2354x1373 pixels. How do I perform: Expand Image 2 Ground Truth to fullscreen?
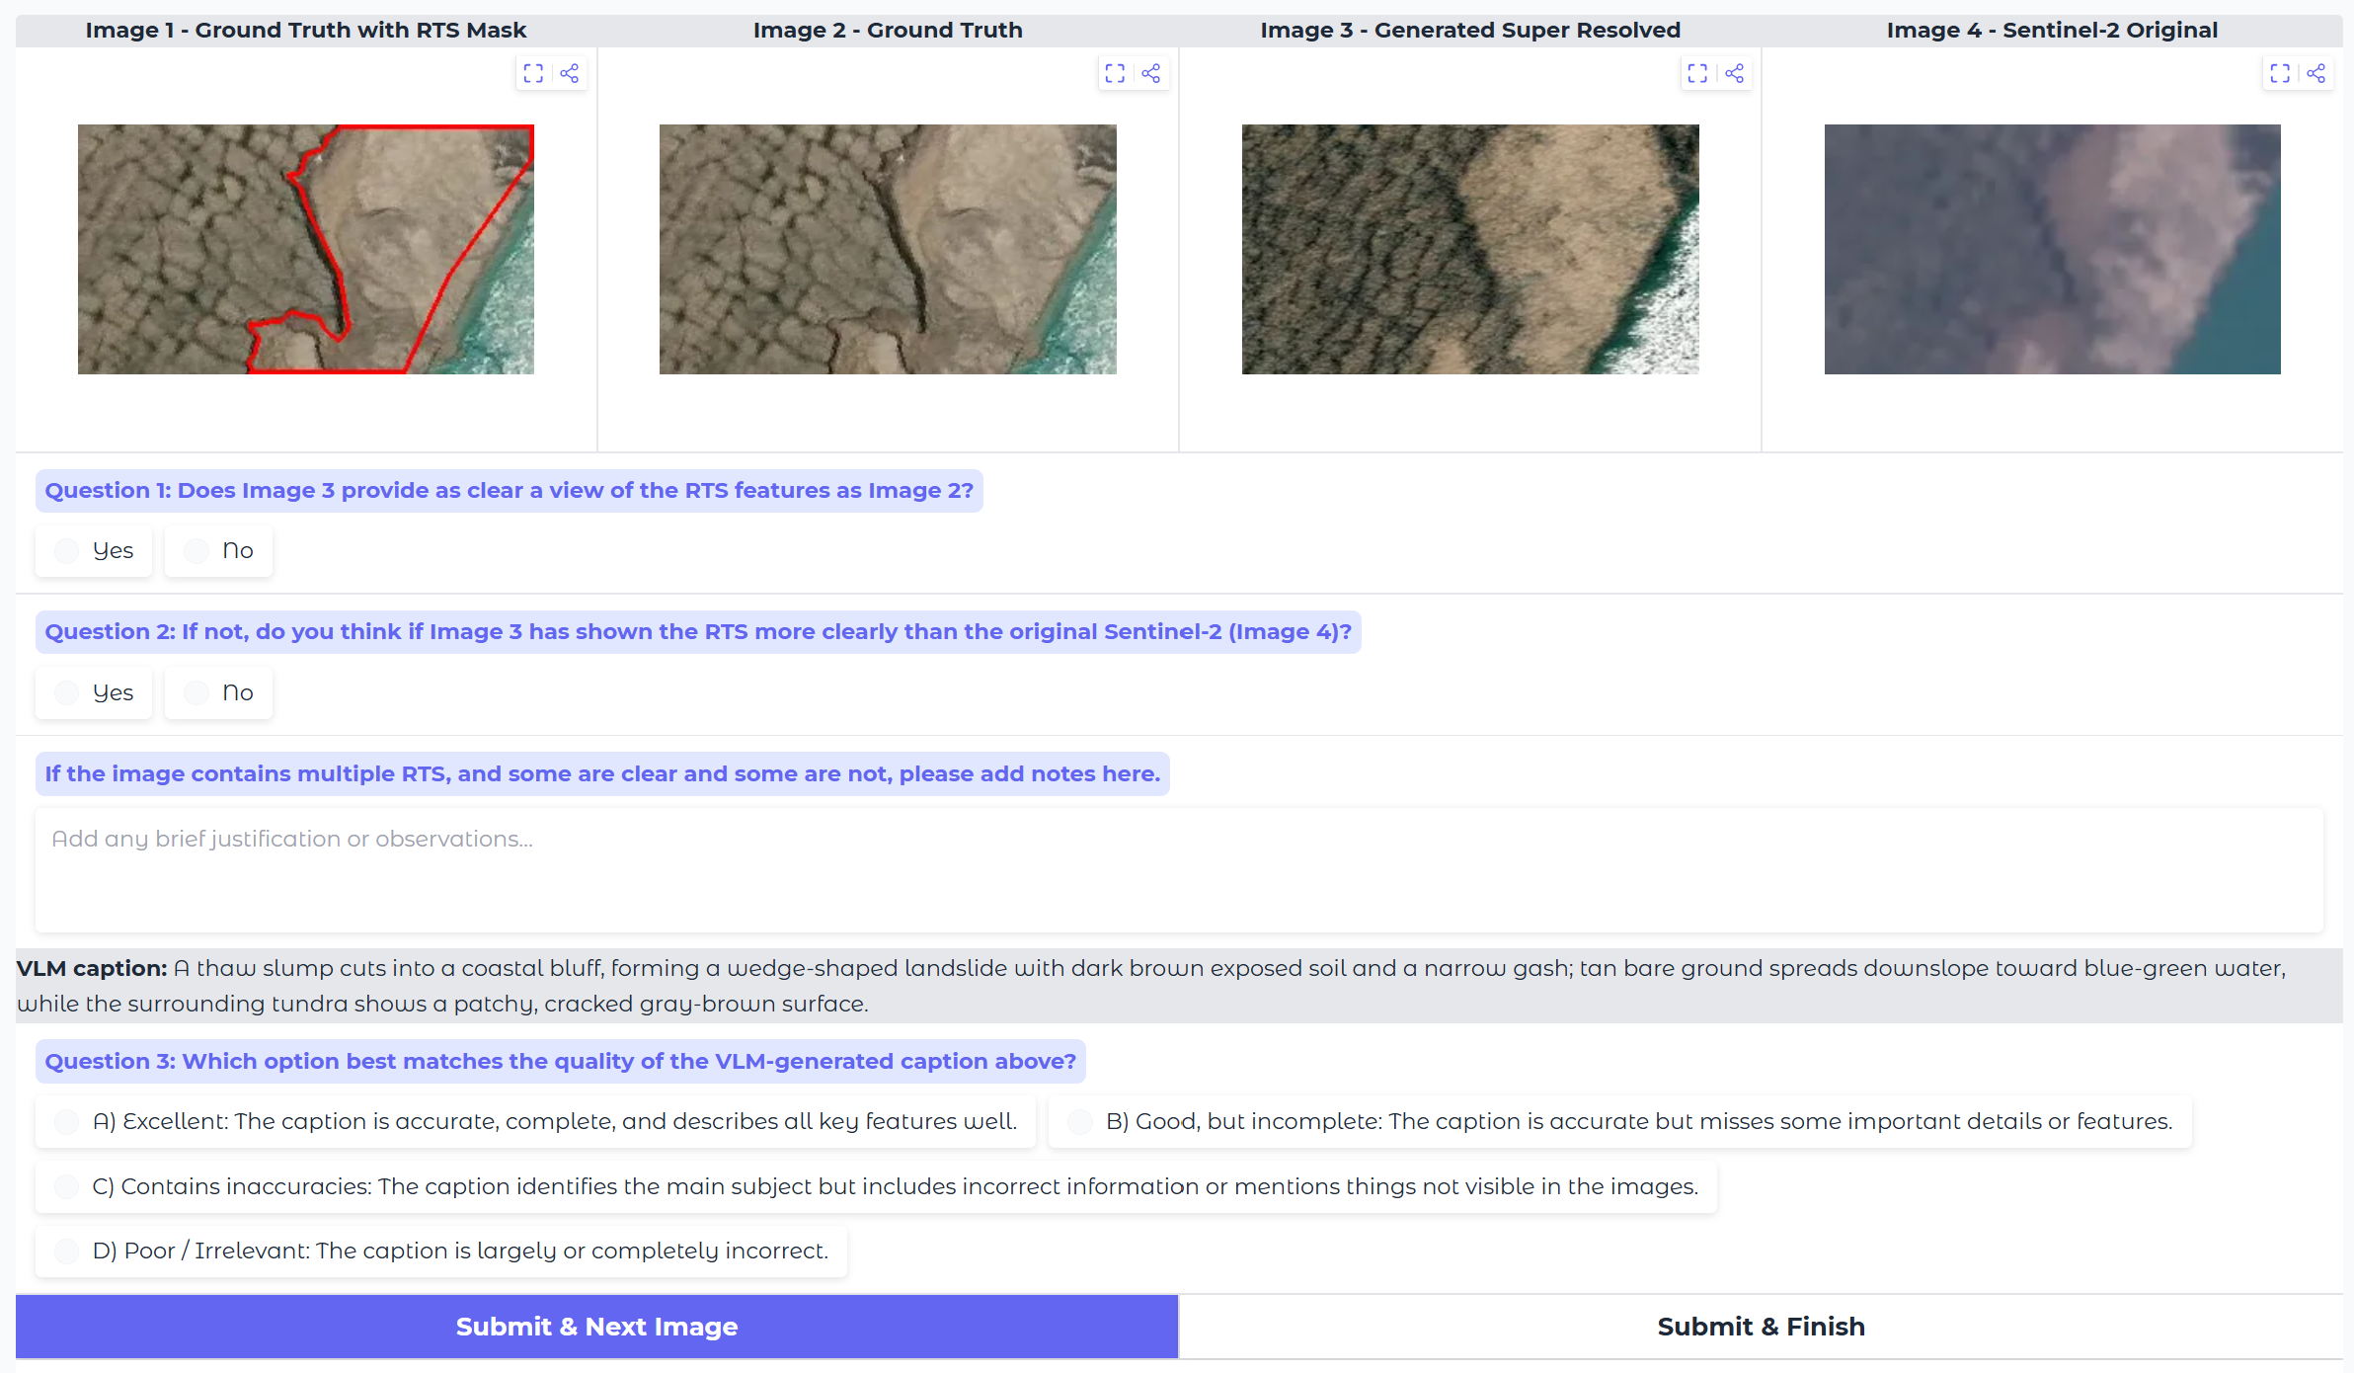(1115, 73)
